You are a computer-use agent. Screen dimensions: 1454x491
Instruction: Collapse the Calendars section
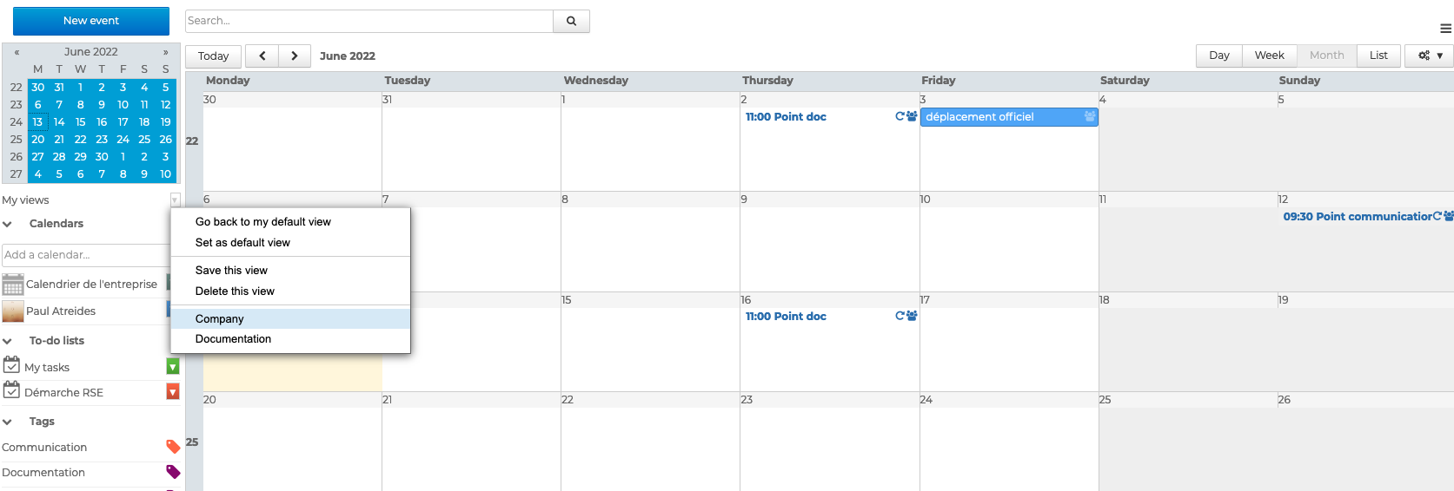[x=8, y=224]
